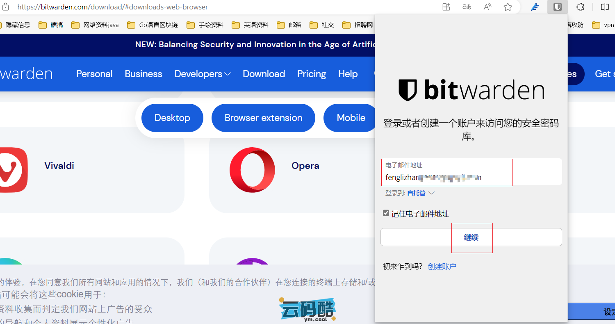Image resolution: width=615 pixels, height=324 pixels.
Task: Uncheck the 记住电子邮件地址 checkbox
Action: [x=386, y=213]
